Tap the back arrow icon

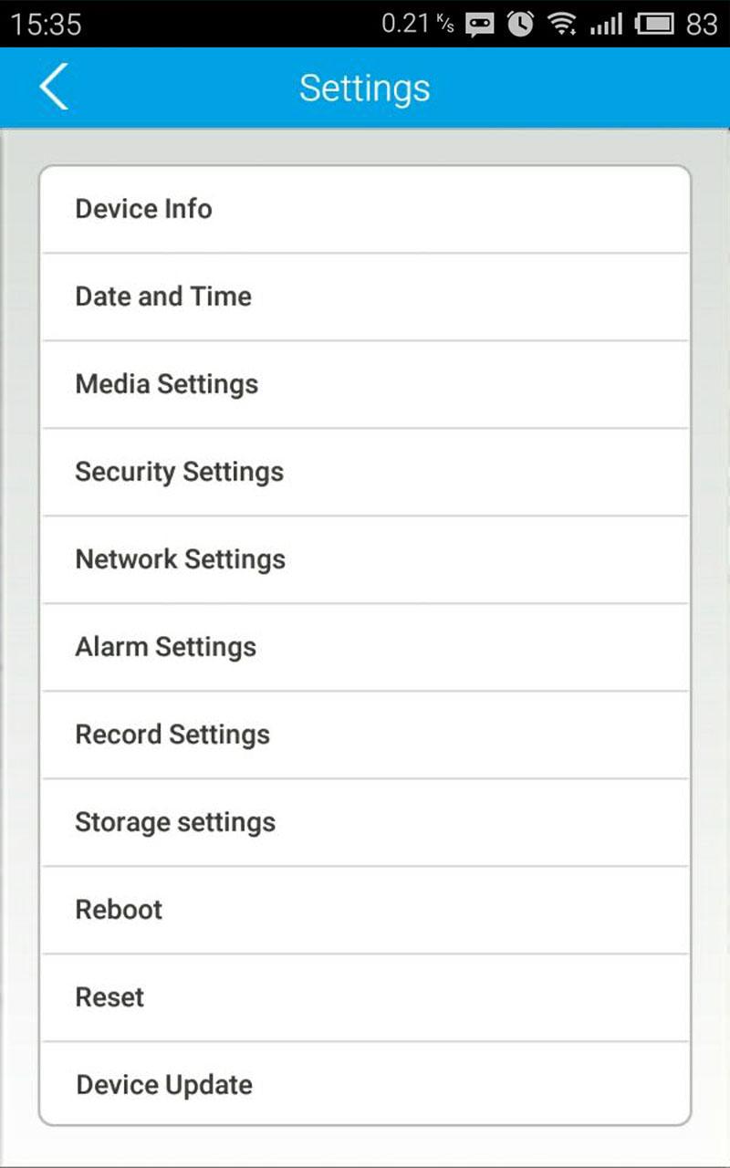tap(54, 88)
